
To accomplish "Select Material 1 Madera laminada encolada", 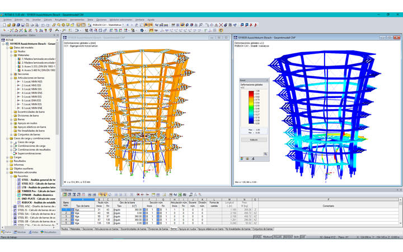I will coord(38,59).
